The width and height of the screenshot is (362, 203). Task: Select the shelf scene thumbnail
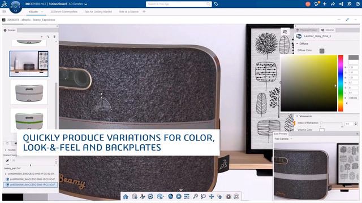pyautogui.click(x=29, y=64)
